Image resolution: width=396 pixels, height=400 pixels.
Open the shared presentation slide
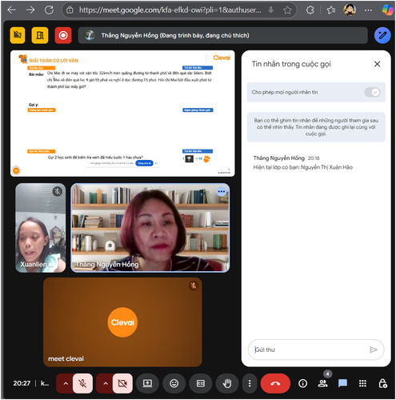pyautogui.click(x=122, y=114)
